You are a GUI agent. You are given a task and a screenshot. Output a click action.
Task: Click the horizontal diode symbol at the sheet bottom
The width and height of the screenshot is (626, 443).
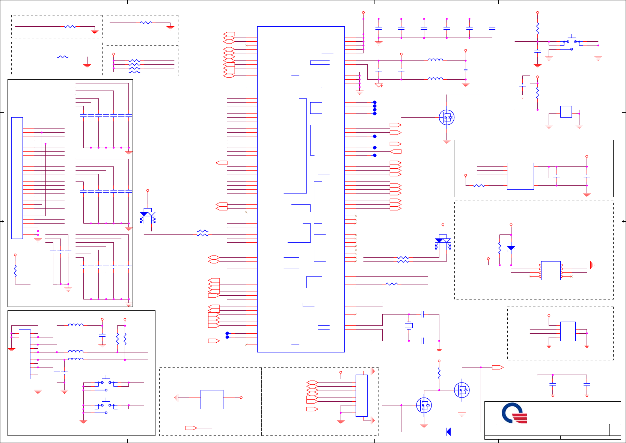pos(448,432)
